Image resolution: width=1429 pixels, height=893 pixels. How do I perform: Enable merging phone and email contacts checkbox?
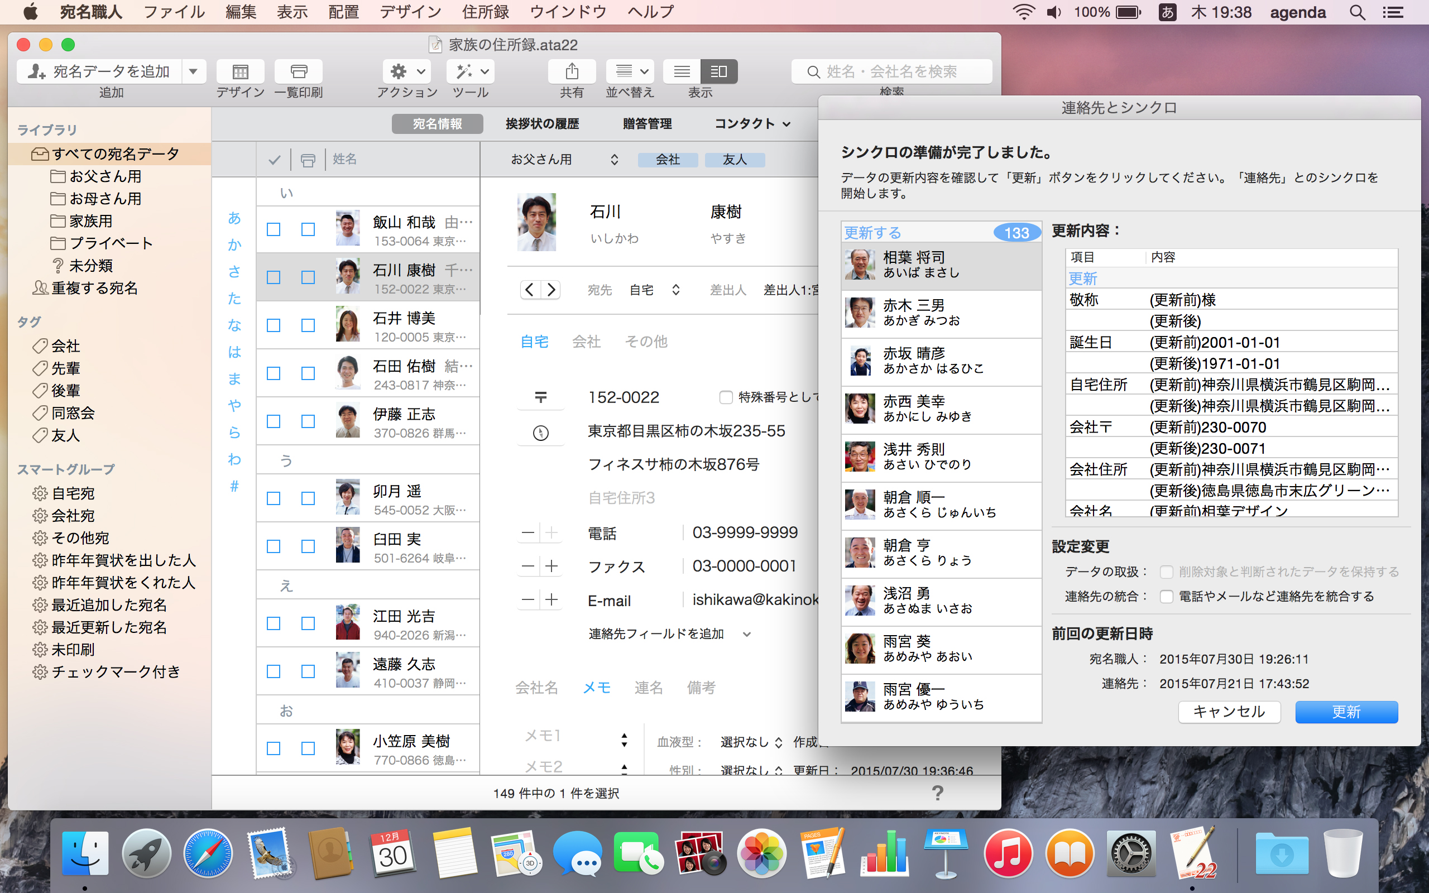point(1166,597)
